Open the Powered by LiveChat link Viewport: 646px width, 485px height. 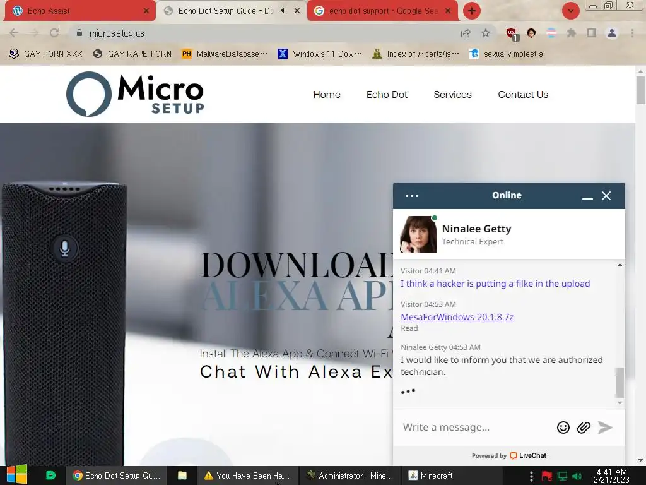pos(509,455)
